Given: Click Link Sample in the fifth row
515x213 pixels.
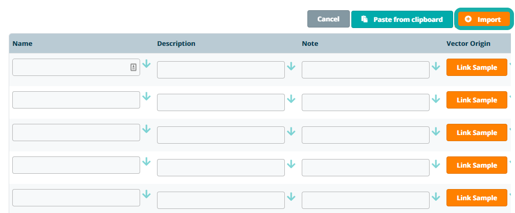Looking at the screenshot, I should 477,198.
